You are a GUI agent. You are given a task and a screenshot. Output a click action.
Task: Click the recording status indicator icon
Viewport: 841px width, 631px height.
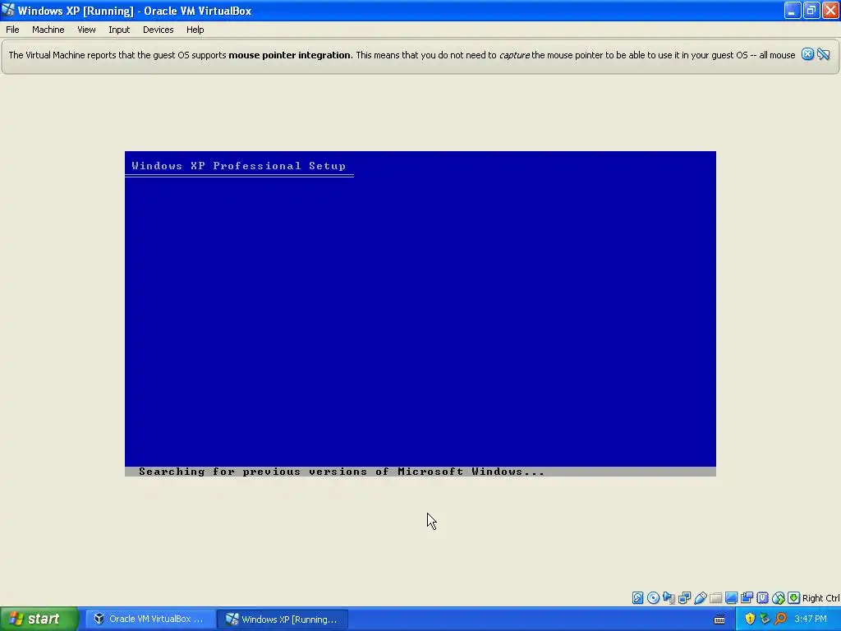[x=747, y=598]
